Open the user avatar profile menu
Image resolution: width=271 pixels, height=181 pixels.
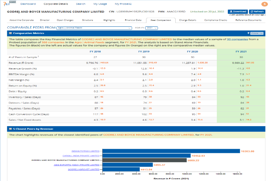tap(264, 4)
